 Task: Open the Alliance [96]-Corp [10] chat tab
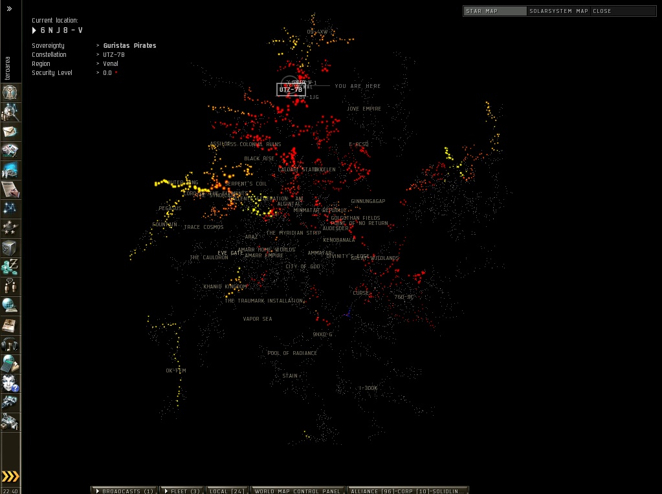click(408, 491)
